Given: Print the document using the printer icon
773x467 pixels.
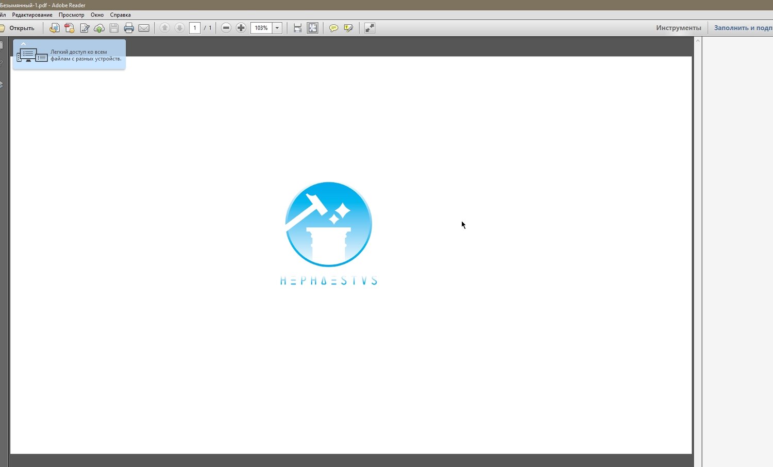Looking at the screenshot, I should [129, 28].
